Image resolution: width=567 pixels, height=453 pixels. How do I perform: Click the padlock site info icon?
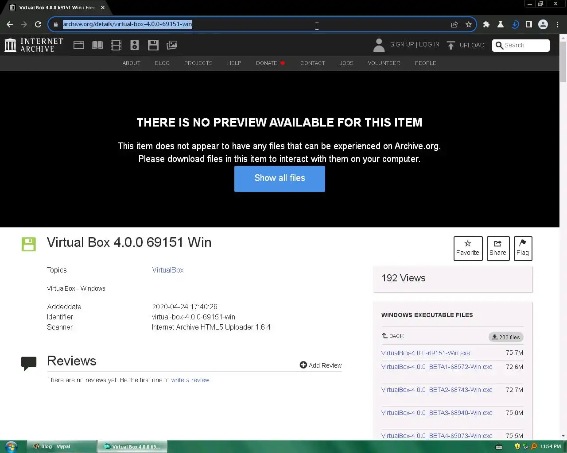click(x=56, y=24)
